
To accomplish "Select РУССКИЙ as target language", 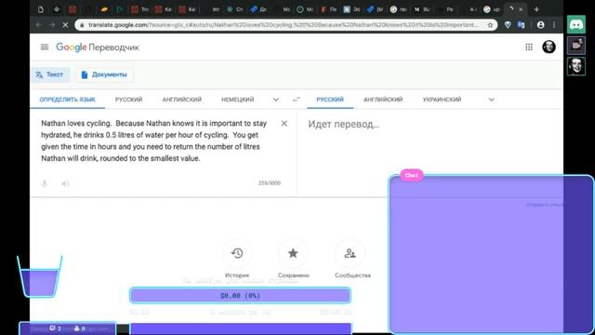I will (330, 100).
